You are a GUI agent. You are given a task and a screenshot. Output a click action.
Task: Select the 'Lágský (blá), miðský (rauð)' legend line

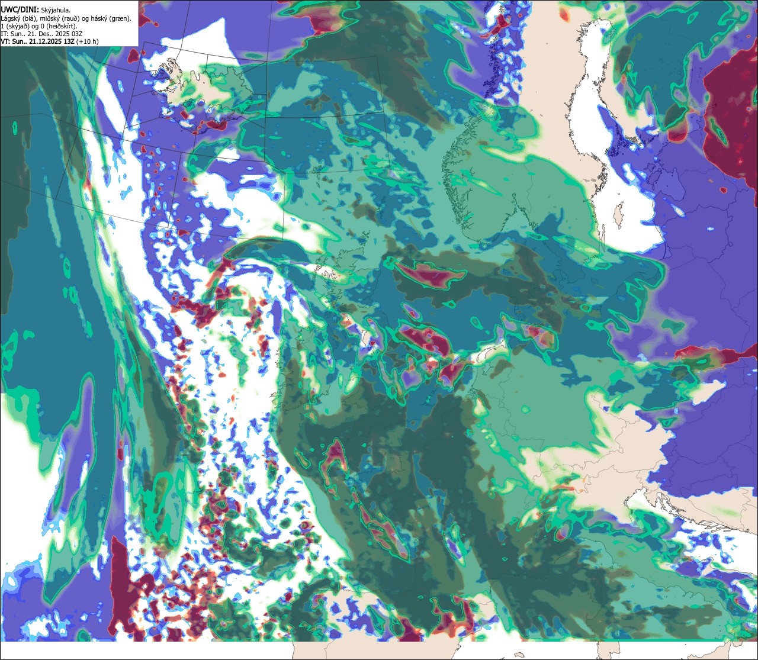coord(66,18)
